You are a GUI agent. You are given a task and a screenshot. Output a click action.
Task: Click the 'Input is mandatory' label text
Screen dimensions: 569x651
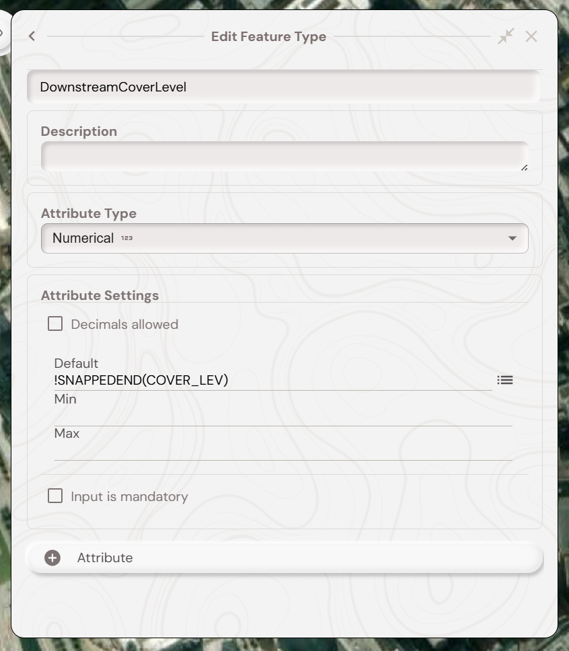[x=129, y=496]
